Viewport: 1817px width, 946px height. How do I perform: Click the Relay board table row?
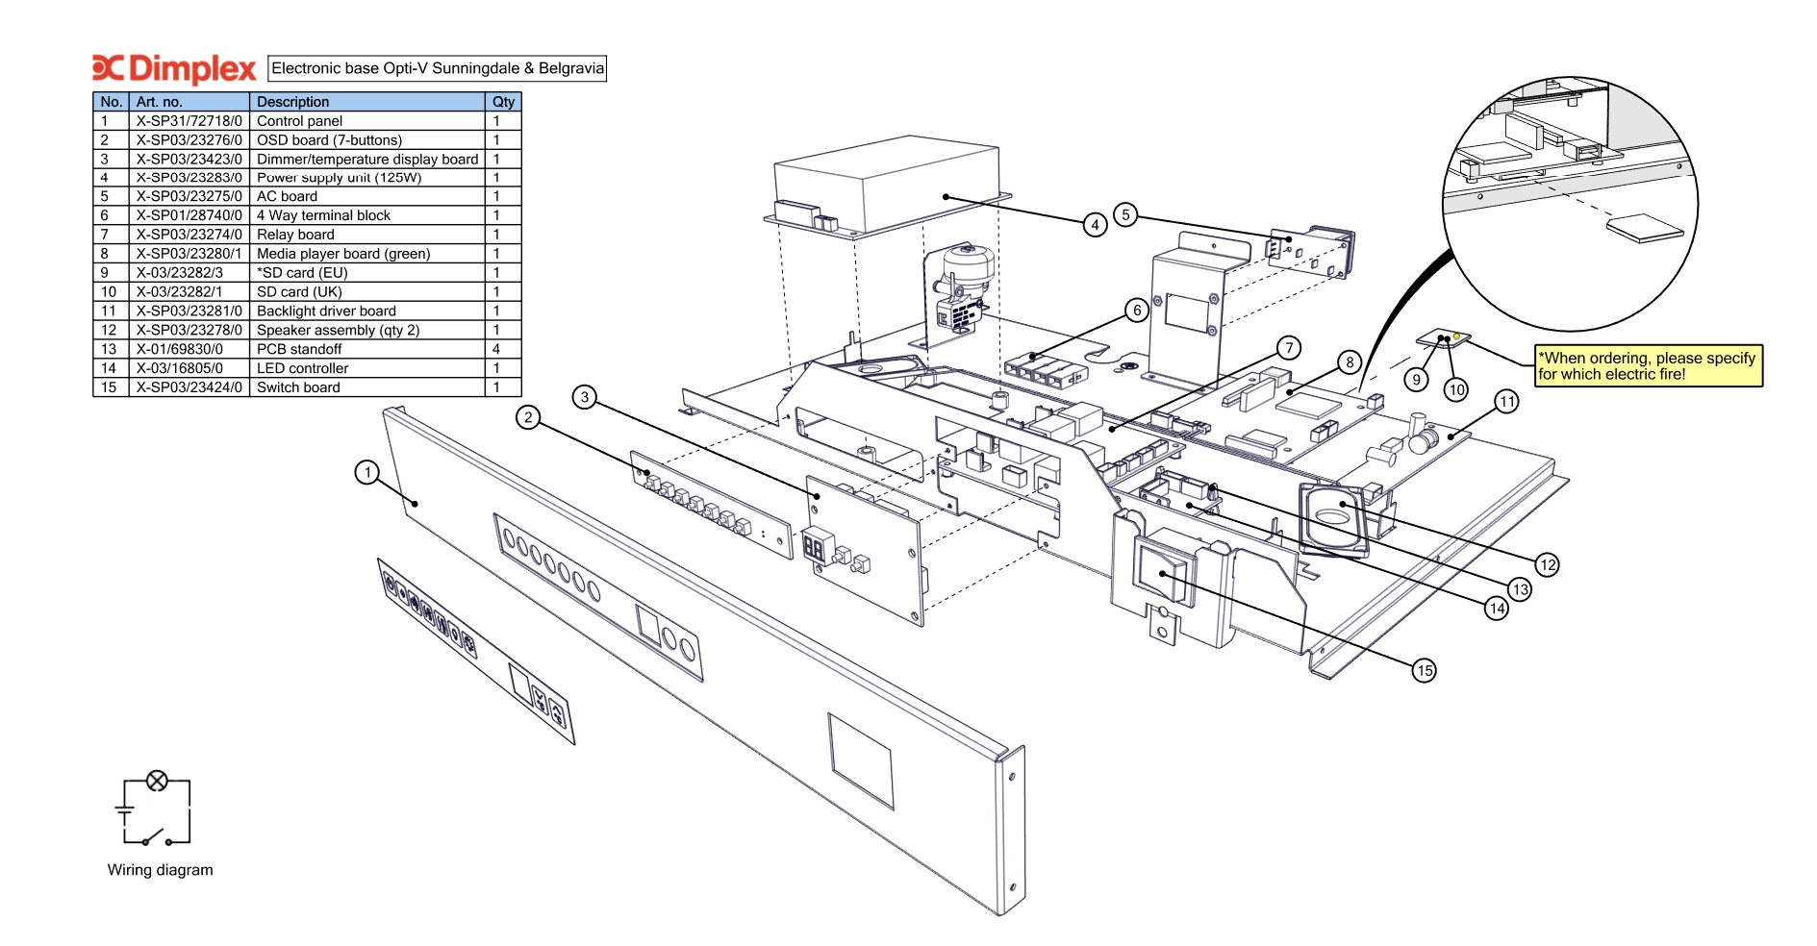pos(306,235)
